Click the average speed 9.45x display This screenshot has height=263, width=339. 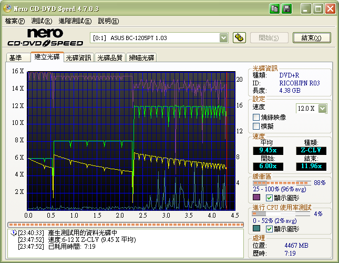[268, 150]
